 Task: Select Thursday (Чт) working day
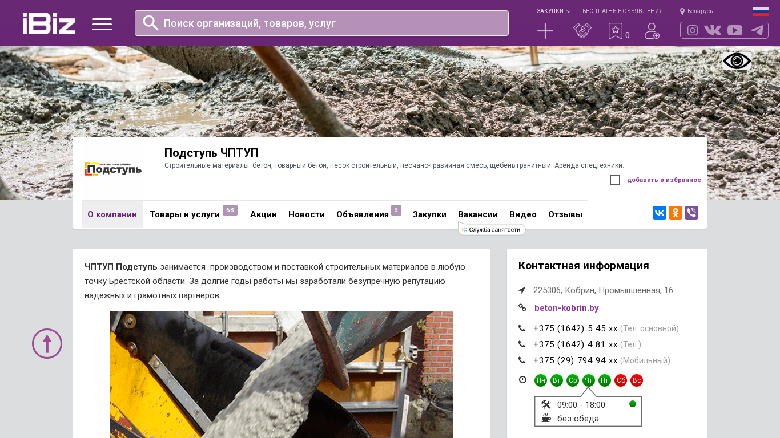click(x=589, y=380)
